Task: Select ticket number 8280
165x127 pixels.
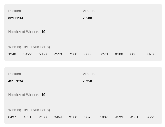Action: point(119,54)
